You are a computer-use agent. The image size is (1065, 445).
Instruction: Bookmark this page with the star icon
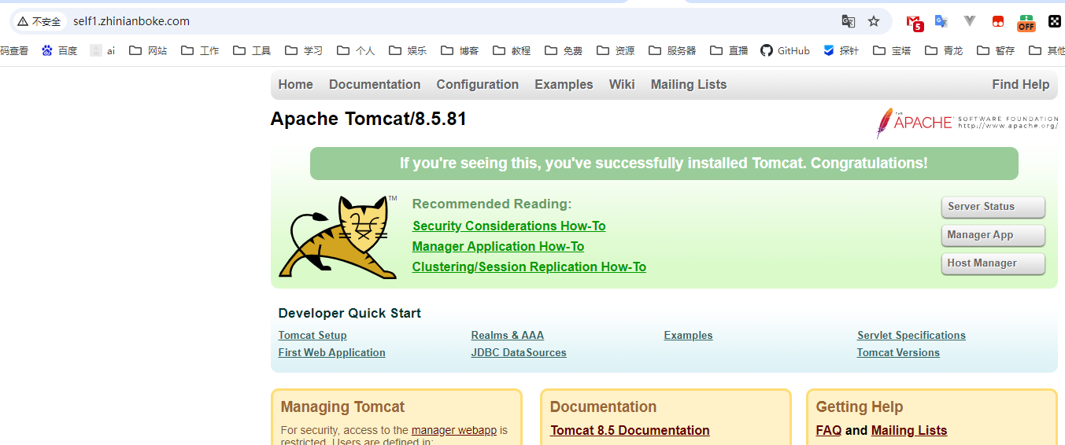point(874,21)
